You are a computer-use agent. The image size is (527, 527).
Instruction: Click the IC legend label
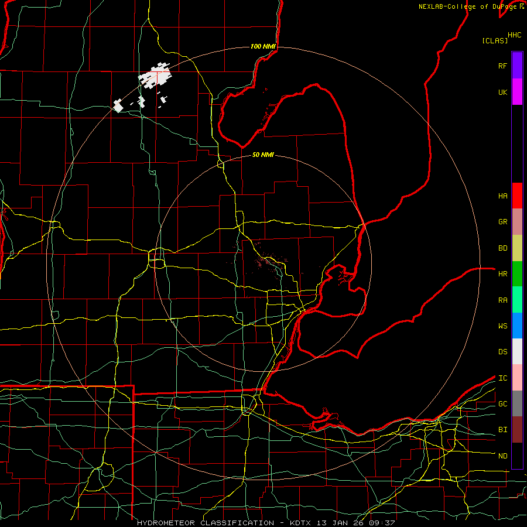502,378
